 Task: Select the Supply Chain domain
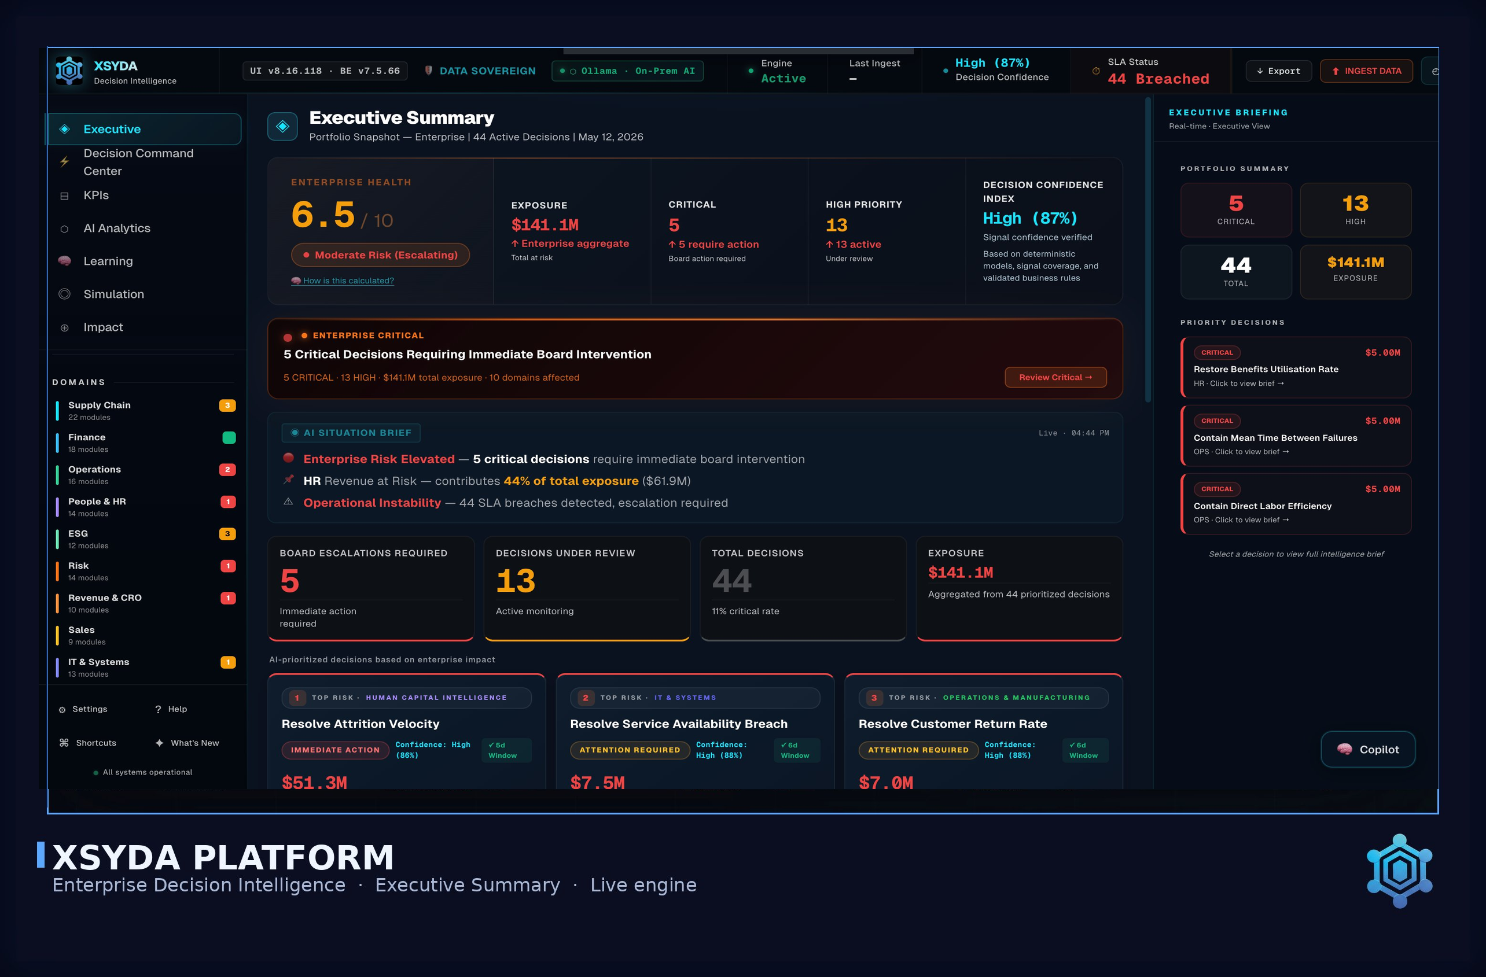(145, 411)
